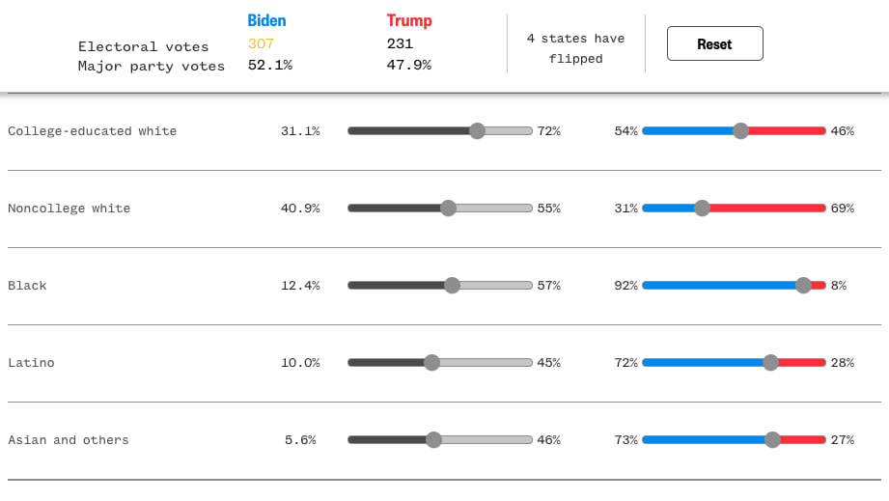The height and width of the screenshot is (501, 889).
Task: Click the red Trump column heading
Action: [x=409, y=20]
